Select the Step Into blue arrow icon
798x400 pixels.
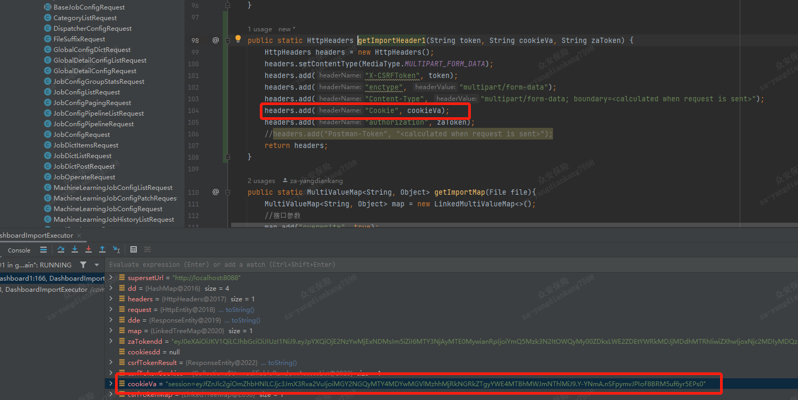(75, 249)
